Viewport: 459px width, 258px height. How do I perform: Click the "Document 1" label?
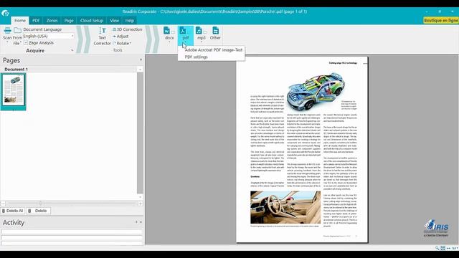(16, 70)
